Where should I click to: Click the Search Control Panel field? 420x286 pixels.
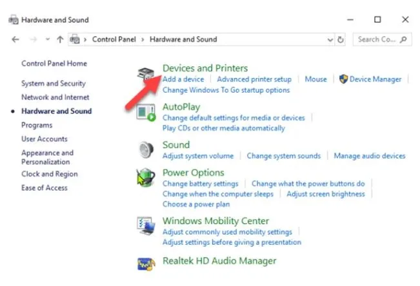point(382,39)
